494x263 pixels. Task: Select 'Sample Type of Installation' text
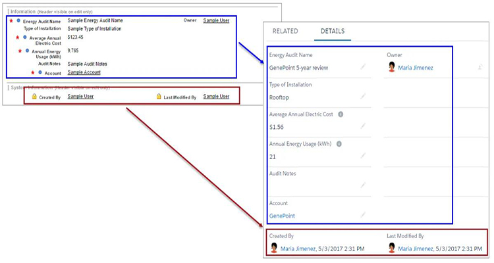point(94,29)
